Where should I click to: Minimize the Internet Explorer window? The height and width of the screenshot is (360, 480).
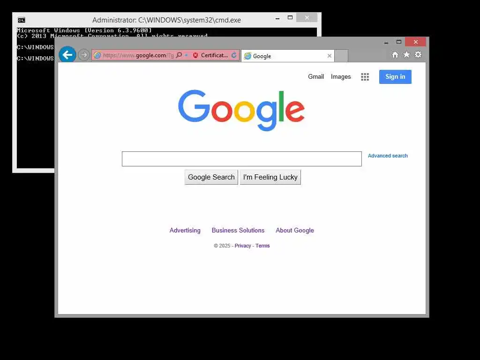click(x=386, y=43)
